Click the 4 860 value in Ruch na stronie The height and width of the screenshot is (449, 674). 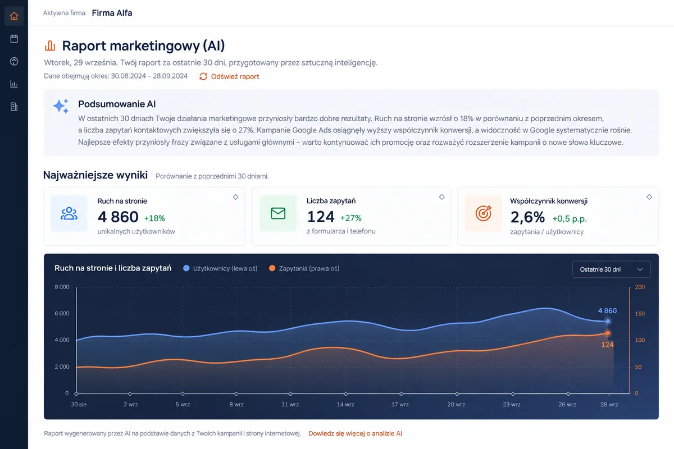[118, 217]
